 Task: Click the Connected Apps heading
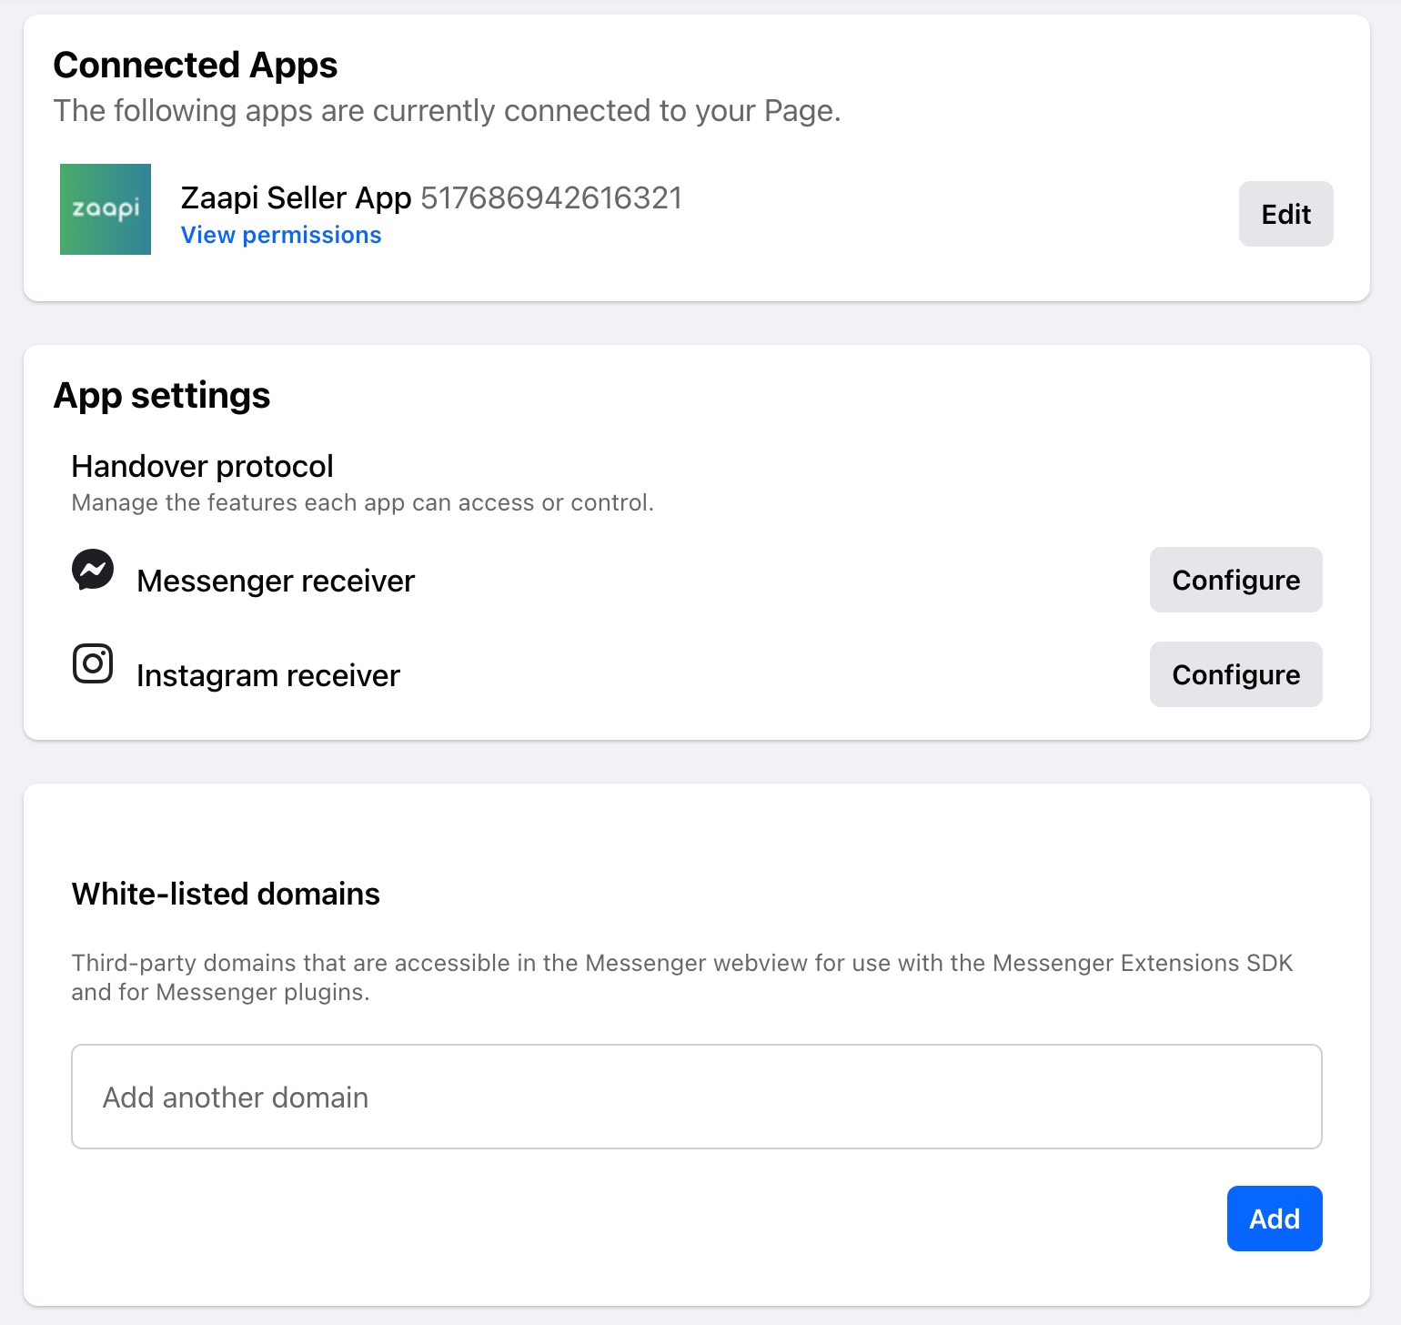click(x=196, y=66)
